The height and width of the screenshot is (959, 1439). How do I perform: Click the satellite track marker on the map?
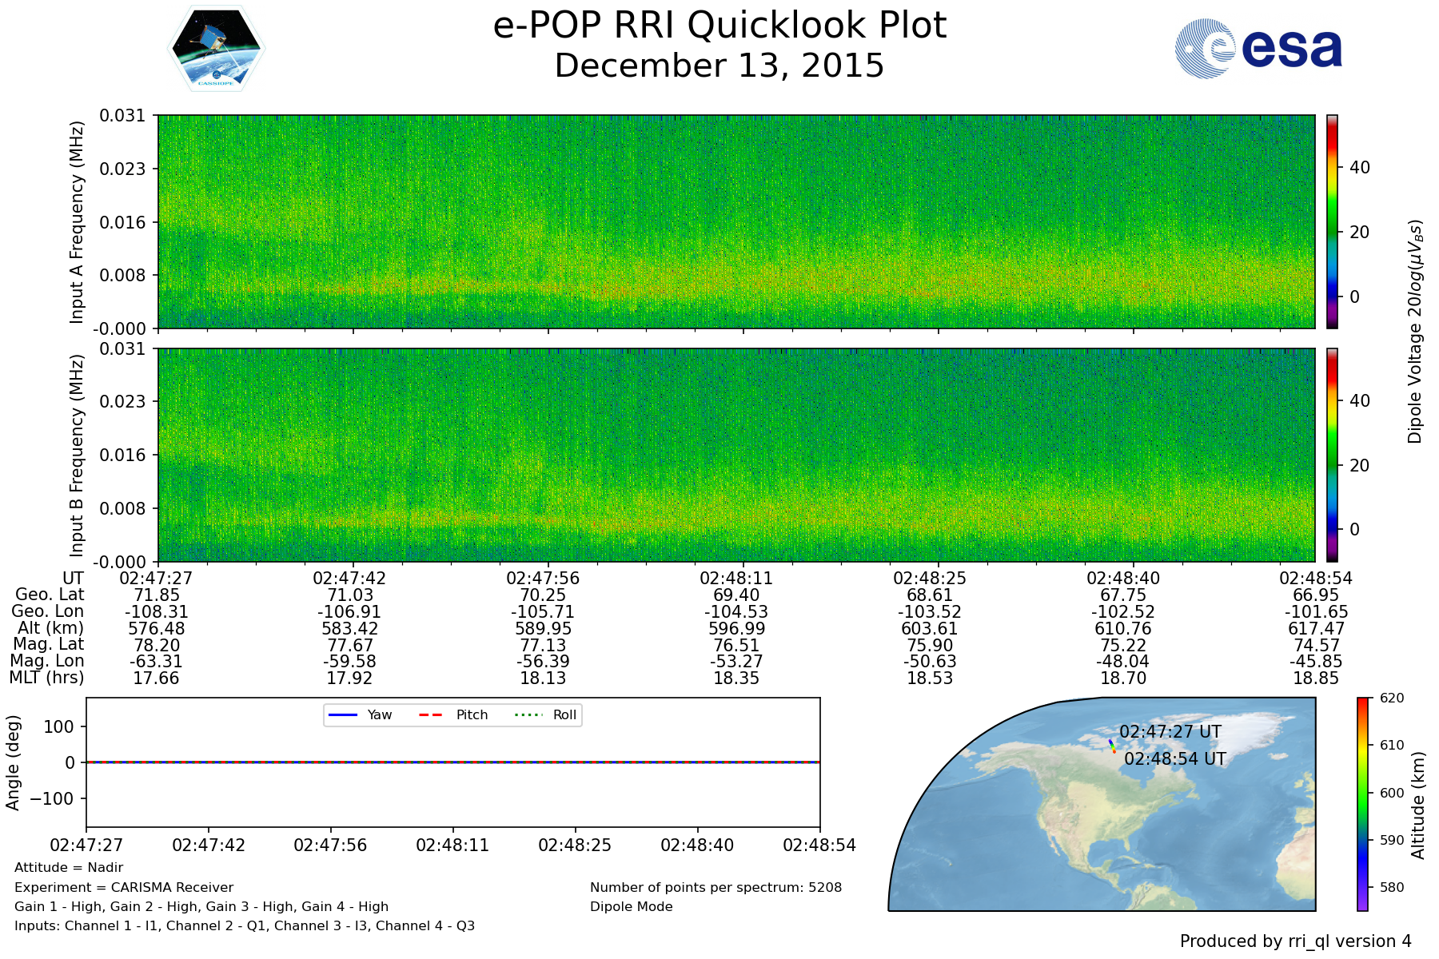[1112, 746]
